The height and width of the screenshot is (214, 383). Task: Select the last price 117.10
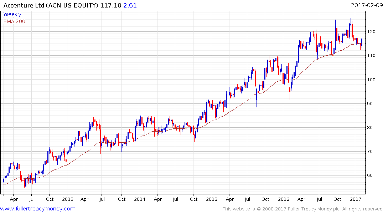point(111,5)
